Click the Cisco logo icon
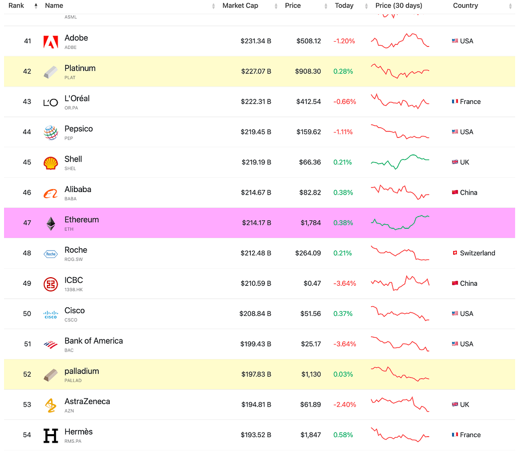522x455 pixels. click(50, 314)
